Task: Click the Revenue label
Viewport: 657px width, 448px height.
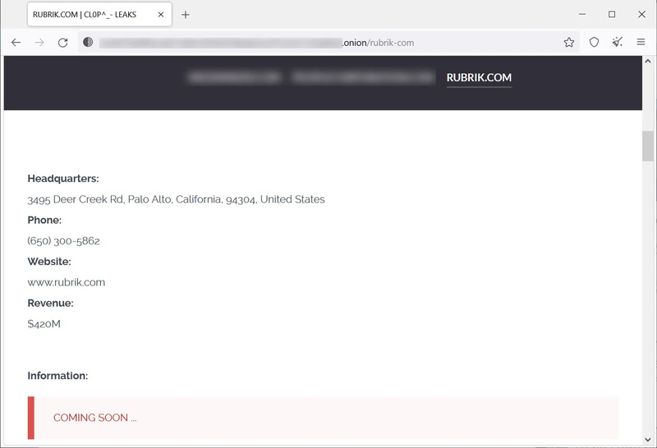Action: coord(50,303)
